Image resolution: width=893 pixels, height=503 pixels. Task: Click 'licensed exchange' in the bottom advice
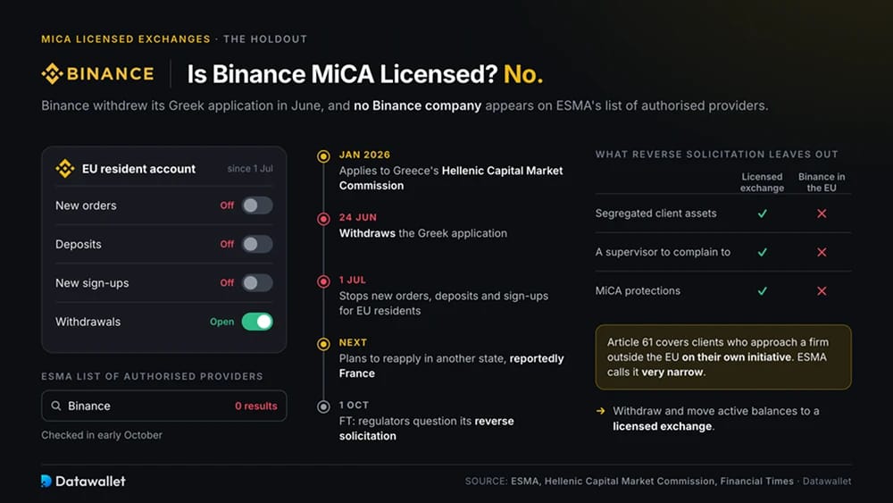point(662,426)
